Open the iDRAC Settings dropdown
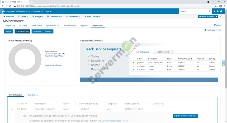Image resolution: width=227 pixels, height=123 pixels. click(93, 16)
